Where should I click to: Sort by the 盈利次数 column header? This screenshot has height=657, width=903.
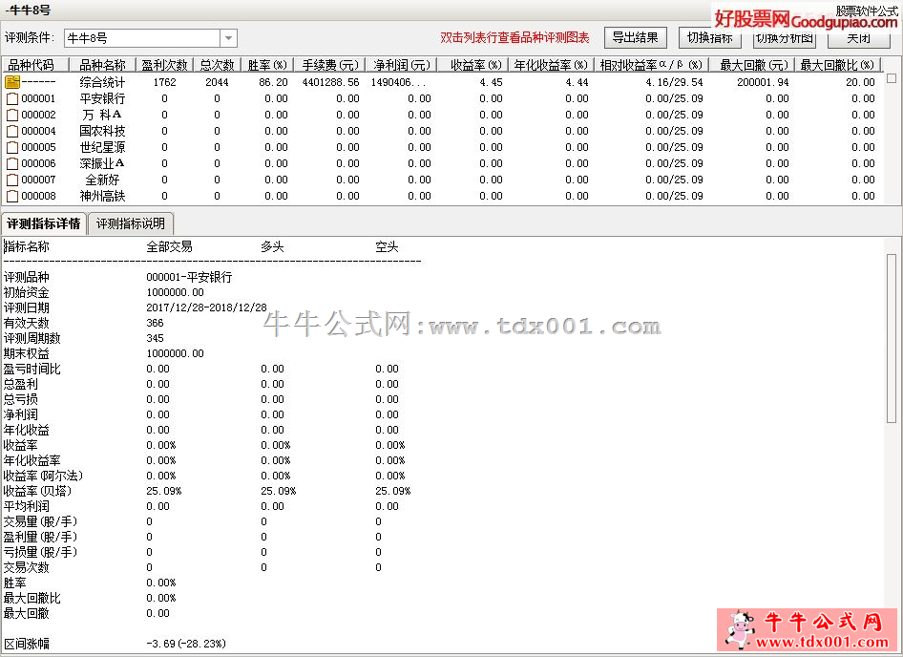pyautogui.click(x=165, y=65)
